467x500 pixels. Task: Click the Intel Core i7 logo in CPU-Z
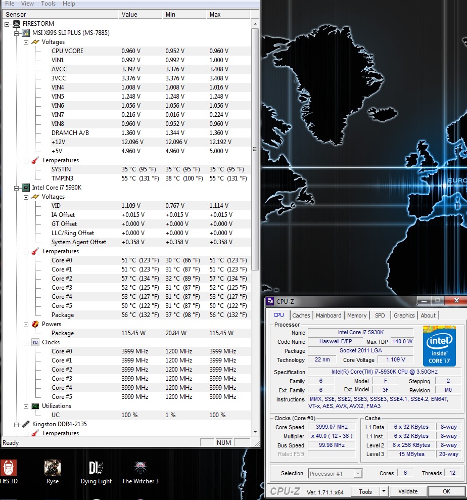[x=439, y=346]
